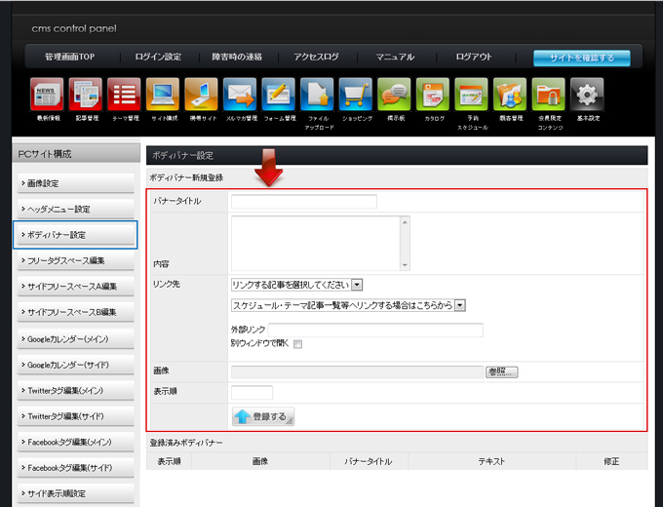This screenshot has width=663, height=507.
Task: Open the 最新情報 news icon
Action: point(47,95)
